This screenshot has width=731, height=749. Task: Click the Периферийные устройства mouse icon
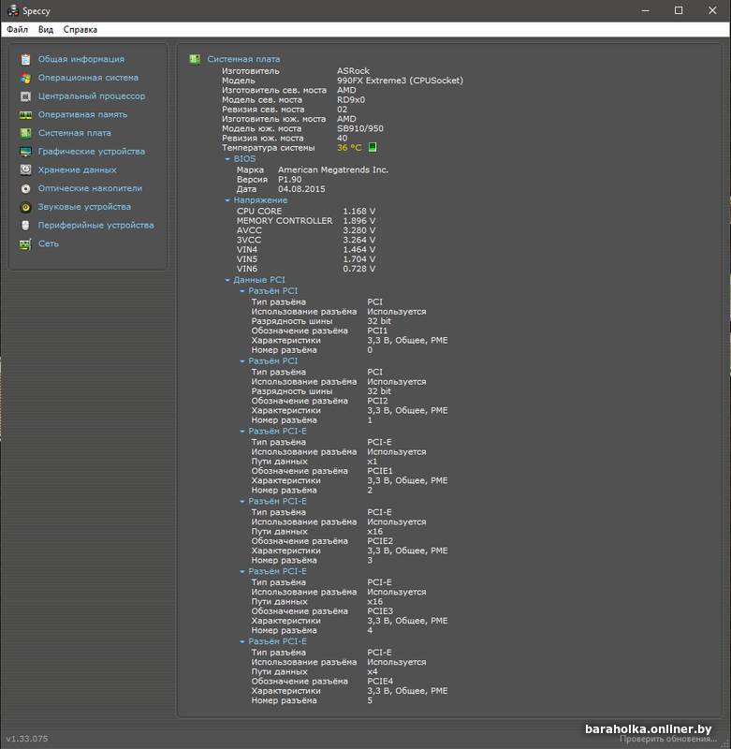click(25, 226)
